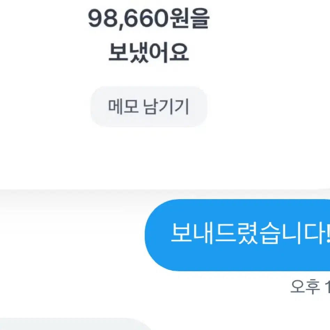Image resolution: width=330 pixels, height=330 pixels.
Task: Tap the 원을 characters after the amount
Action: [x=189, y=19]
